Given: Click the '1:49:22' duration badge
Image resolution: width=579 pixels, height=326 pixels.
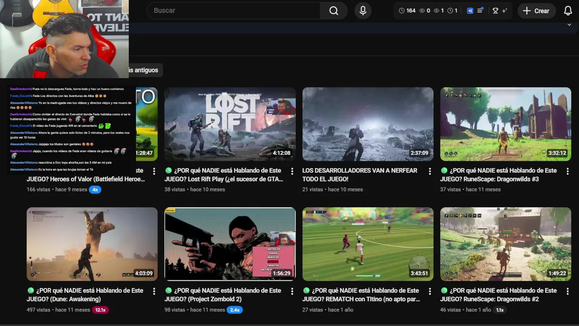Looking at the screenshot, I should tap(557, 273).
